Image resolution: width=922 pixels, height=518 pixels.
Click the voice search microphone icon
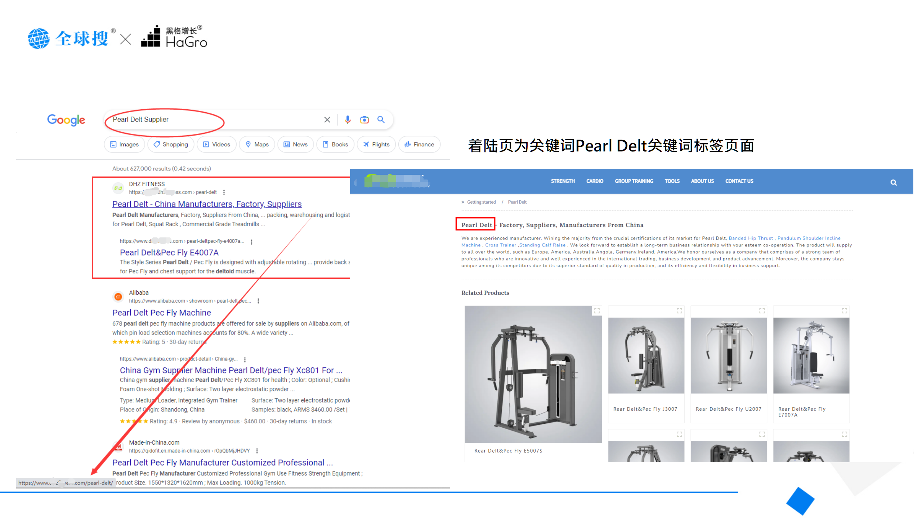pyautogui.click(x=347, y=119)
